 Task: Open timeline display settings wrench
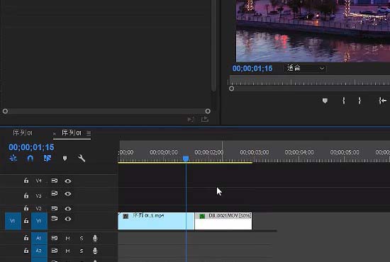point(82,158)
